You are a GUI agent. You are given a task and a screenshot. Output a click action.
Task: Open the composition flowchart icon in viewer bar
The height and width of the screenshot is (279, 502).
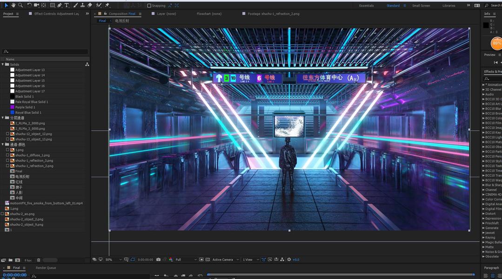click(282, 259)
